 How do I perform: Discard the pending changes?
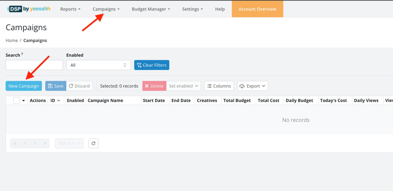79,86
